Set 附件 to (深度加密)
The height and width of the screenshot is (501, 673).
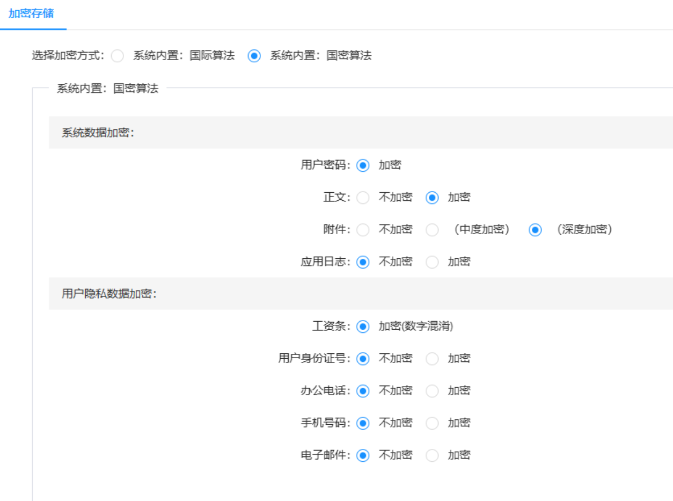point(535,230)
